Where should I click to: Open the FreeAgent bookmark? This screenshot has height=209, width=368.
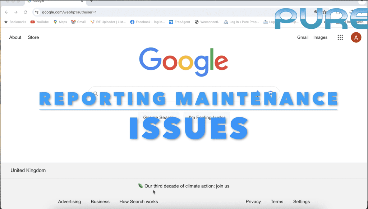[180, 22]
